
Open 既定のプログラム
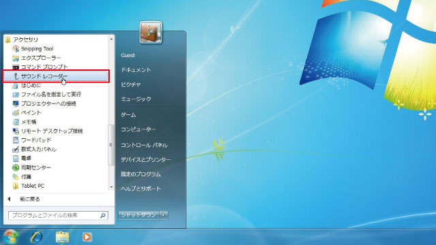[x=141, y=174]
